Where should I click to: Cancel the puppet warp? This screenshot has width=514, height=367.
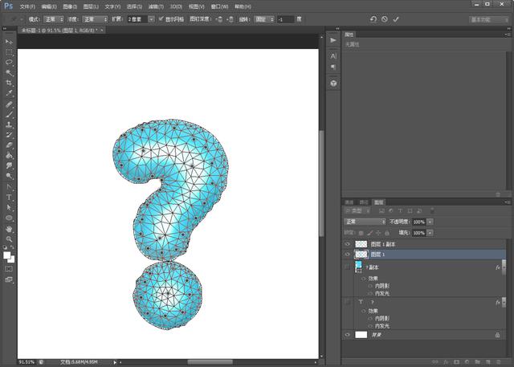tap(385, 19)
